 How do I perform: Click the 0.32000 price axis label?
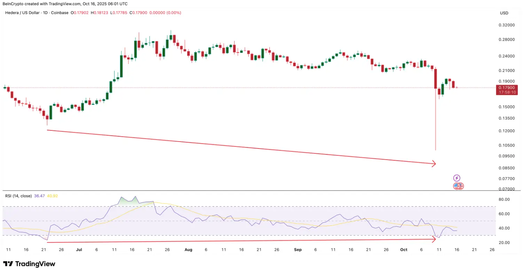click(x=506, y=25)
